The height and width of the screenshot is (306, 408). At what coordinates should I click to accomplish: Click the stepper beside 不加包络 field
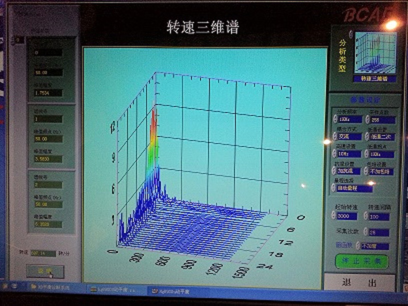(367, 171)
